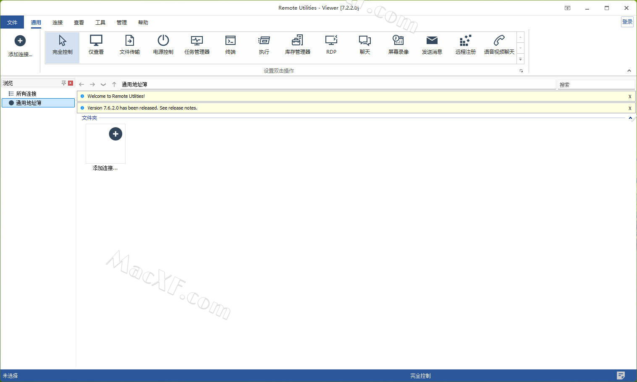This screenshot has width=637, height=382.
Task: Collapse the Folders (文件夹) section
Action: [630, 118]
